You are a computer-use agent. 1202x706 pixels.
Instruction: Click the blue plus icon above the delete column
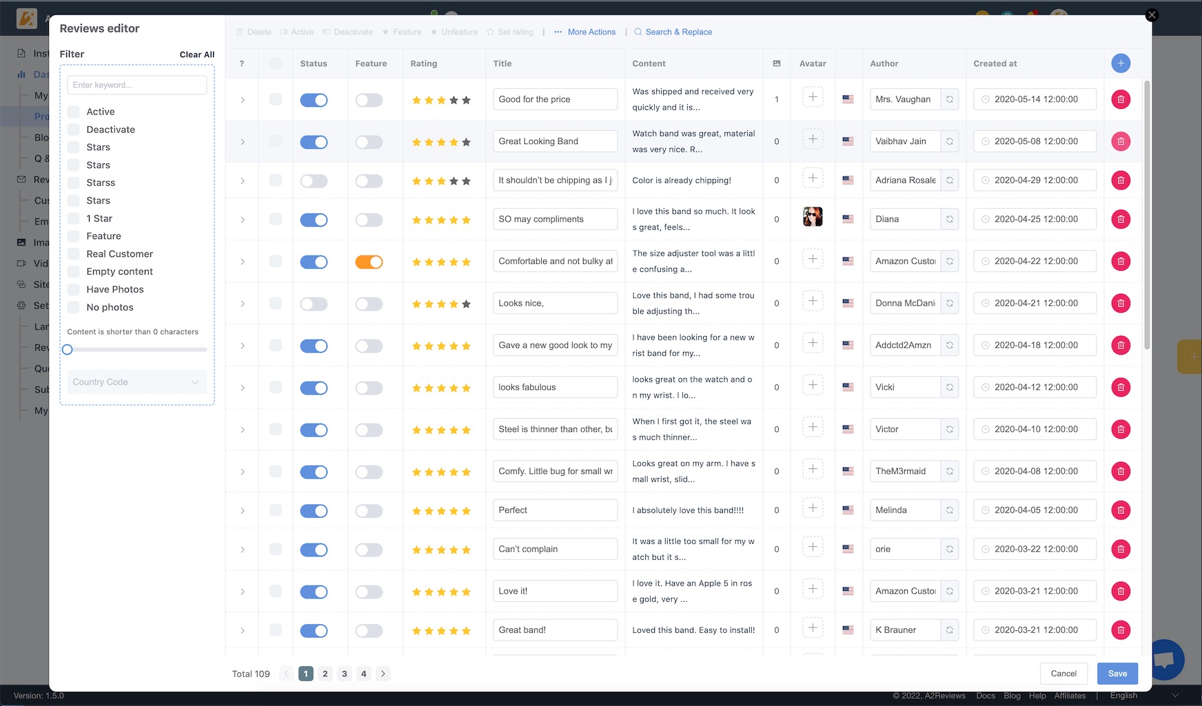[1121, 63]
